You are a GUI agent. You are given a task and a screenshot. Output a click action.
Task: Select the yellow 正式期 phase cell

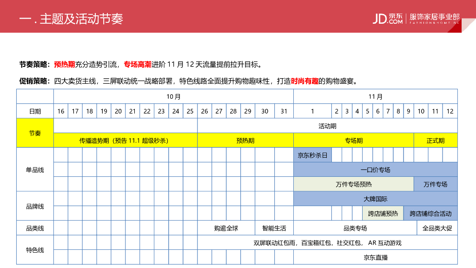pos(436,141)
